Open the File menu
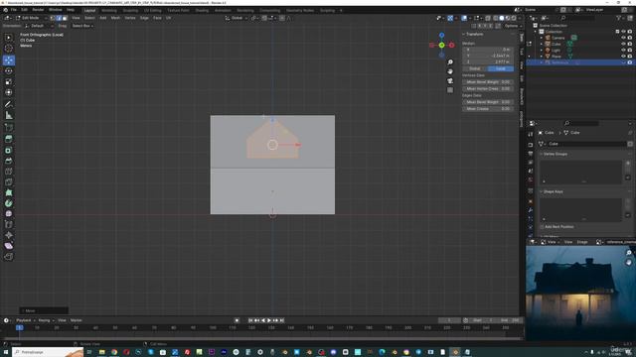Viewport: 636px width, 357px height. point(13,10)
